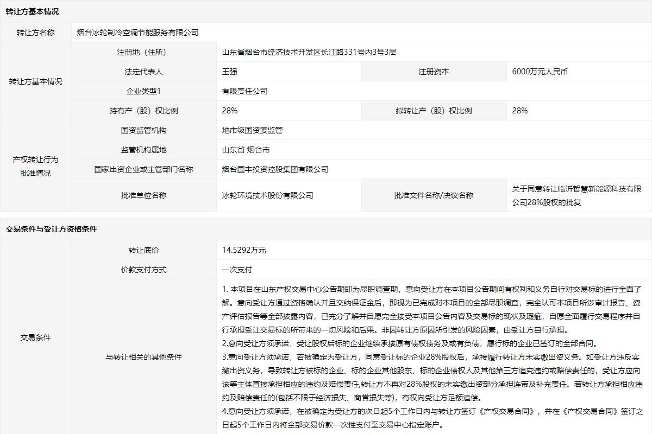The height and width of the screenshot is (434, 652).
Task: Click the 国家出资企业或主管部门名称 label
Action: pyautogui.click(x=143, y=169)
